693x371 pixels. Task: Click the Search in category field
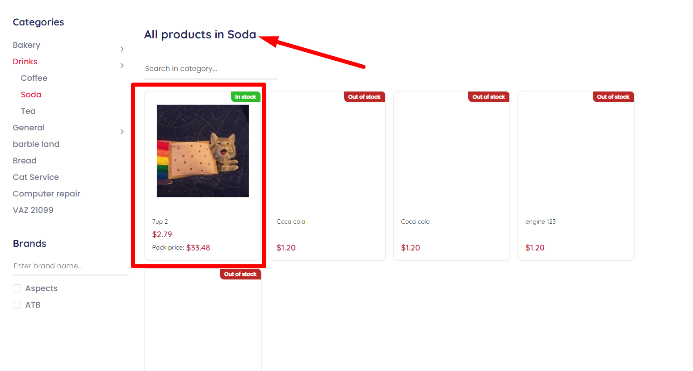(x=211, y=69)
